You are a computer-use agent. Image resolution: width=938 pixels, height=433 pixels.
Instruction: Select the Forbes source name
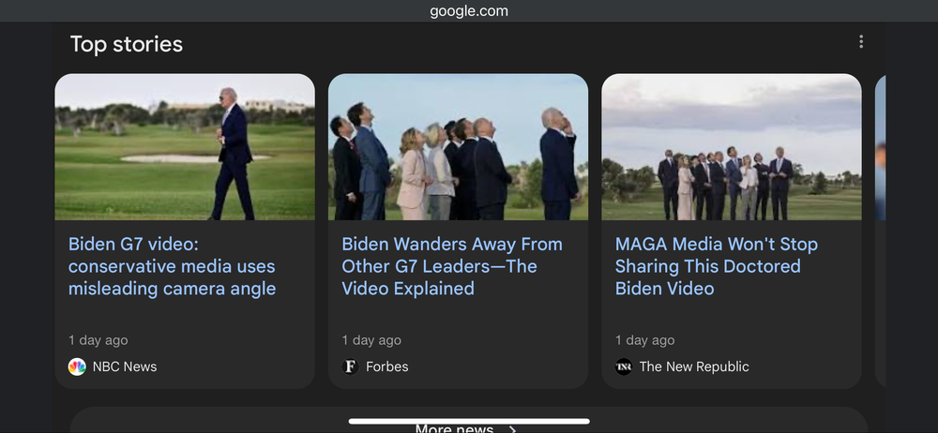click(387, 366)
